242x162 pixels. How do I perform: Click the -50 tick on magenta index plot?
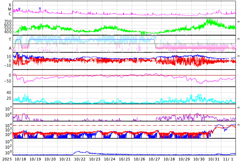[x=7, y=81]
